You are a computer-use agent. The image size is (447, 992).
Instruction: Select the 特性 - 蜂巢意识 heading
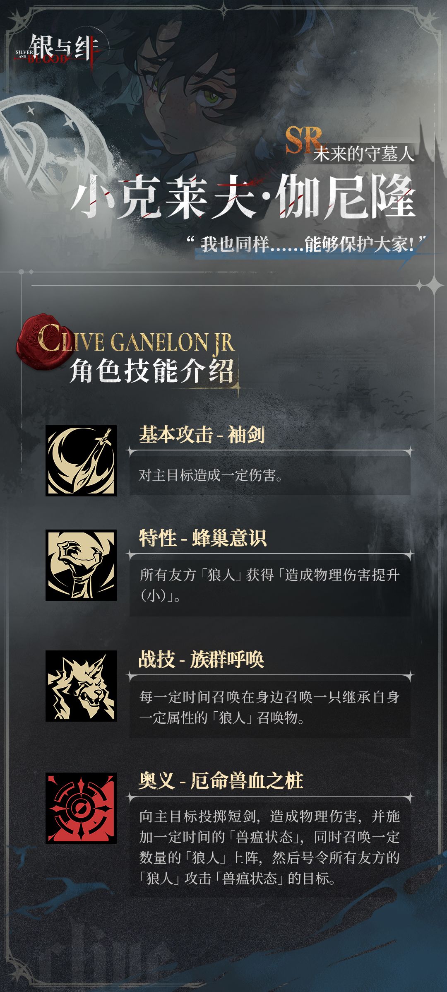click(x=203, y=538)
